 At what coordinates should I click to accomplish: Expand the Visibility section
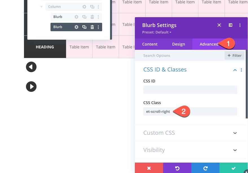235,150
